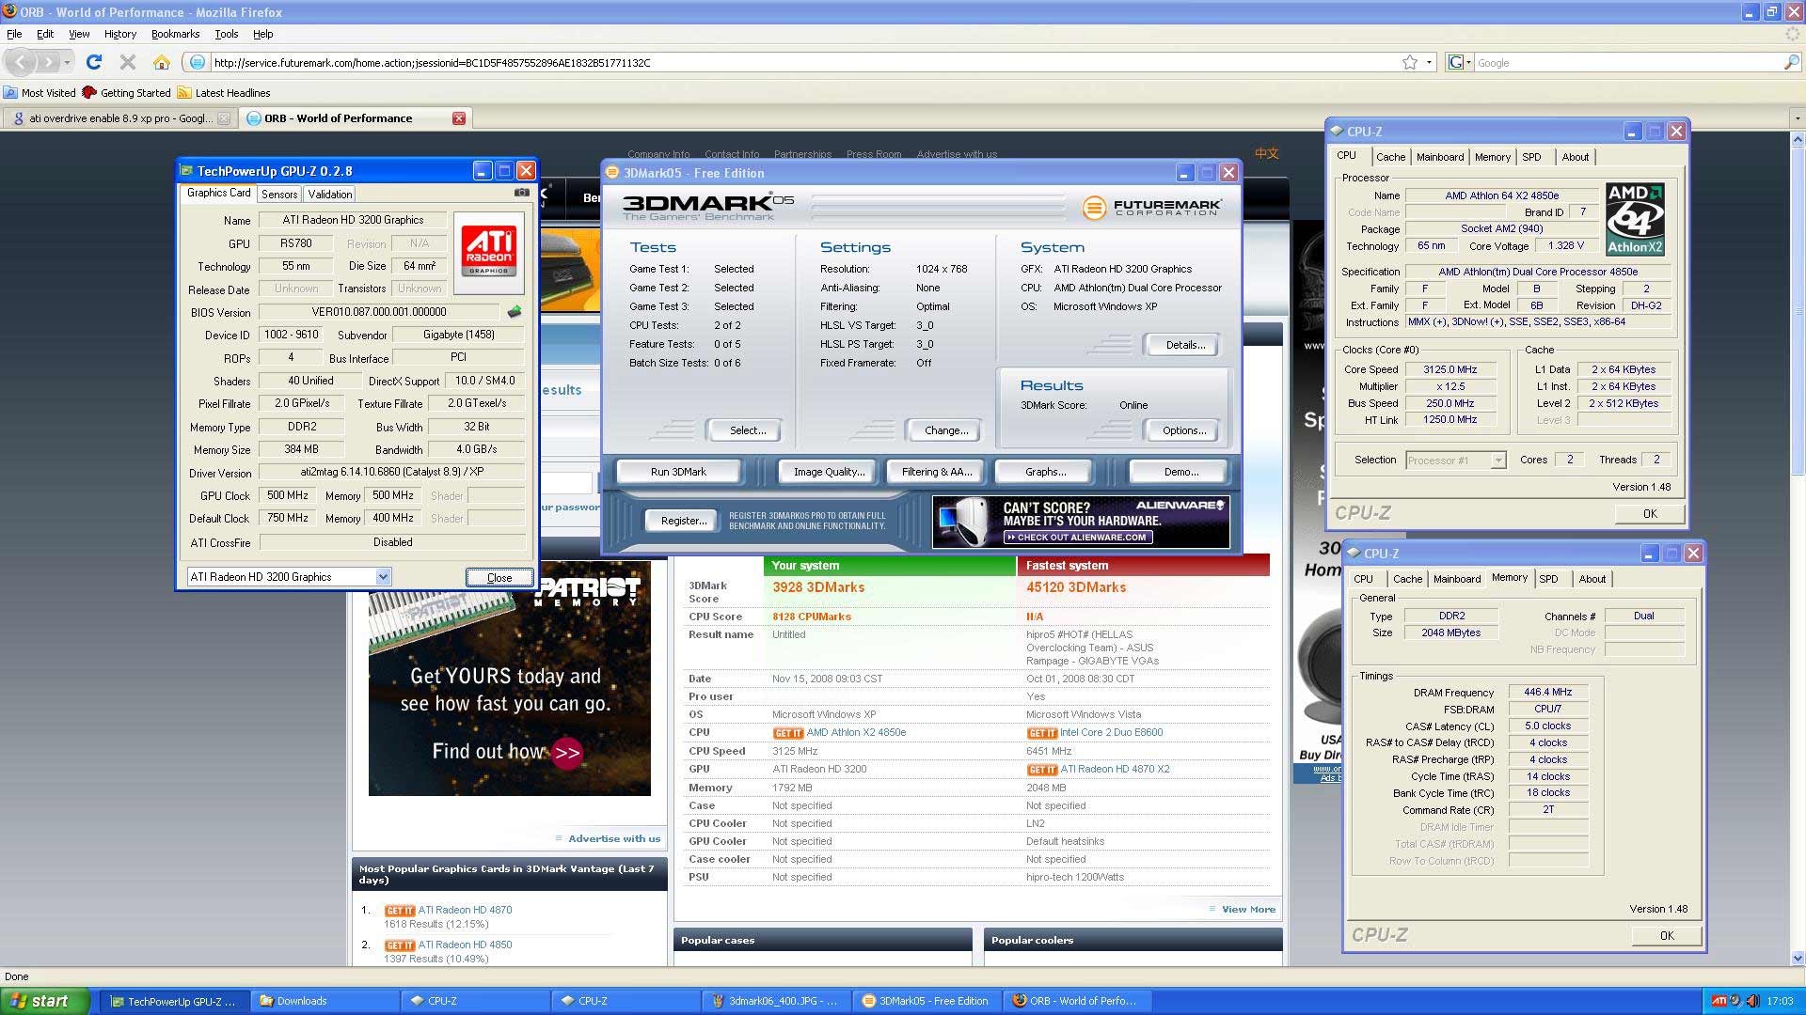The width and height of the screenshot is (1806, 1015).
Task: Click Graphs... button in 3DMark05
Action: click(1045, 472)
